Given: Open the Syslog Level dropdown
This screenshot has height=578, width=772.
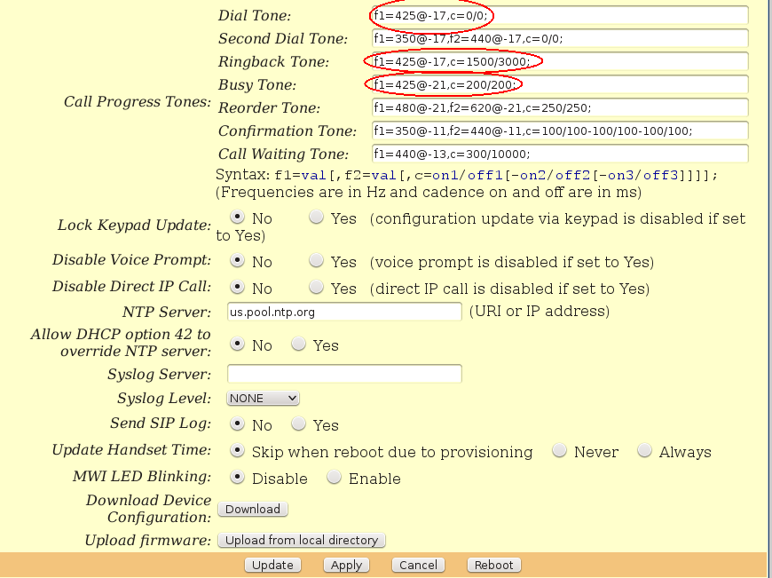Looking at the screenshot, I should [263, 399].
